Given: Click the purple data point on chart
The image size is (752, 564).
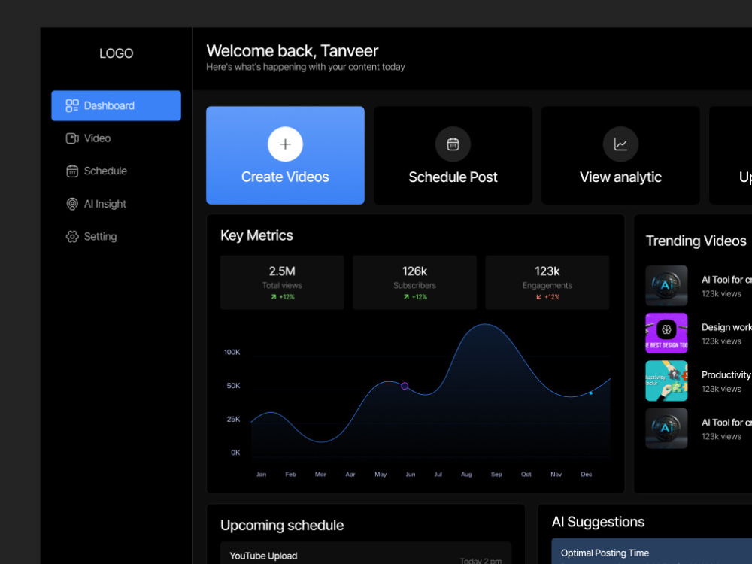Looking at the screenshot, I should click(405, 386).
